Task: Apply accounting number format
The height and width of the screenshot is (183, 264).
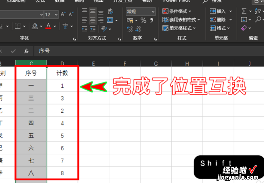Action: (130, 20)
